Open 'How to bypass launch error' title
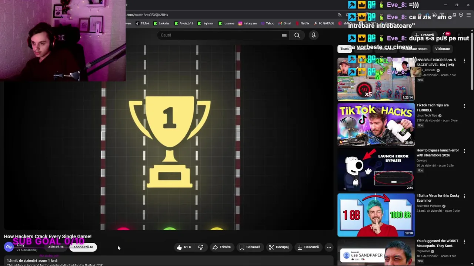The width and height of the screenshot is (474, 266). (x=438, y=153)
